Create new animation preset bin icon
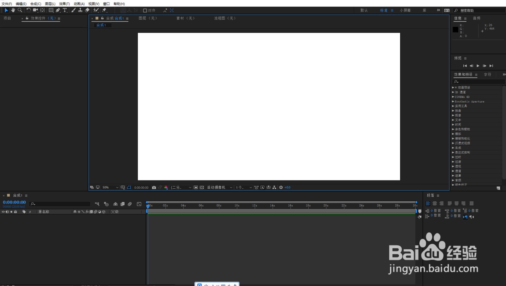Screen dimensions: 506x286 click(498, 188)
